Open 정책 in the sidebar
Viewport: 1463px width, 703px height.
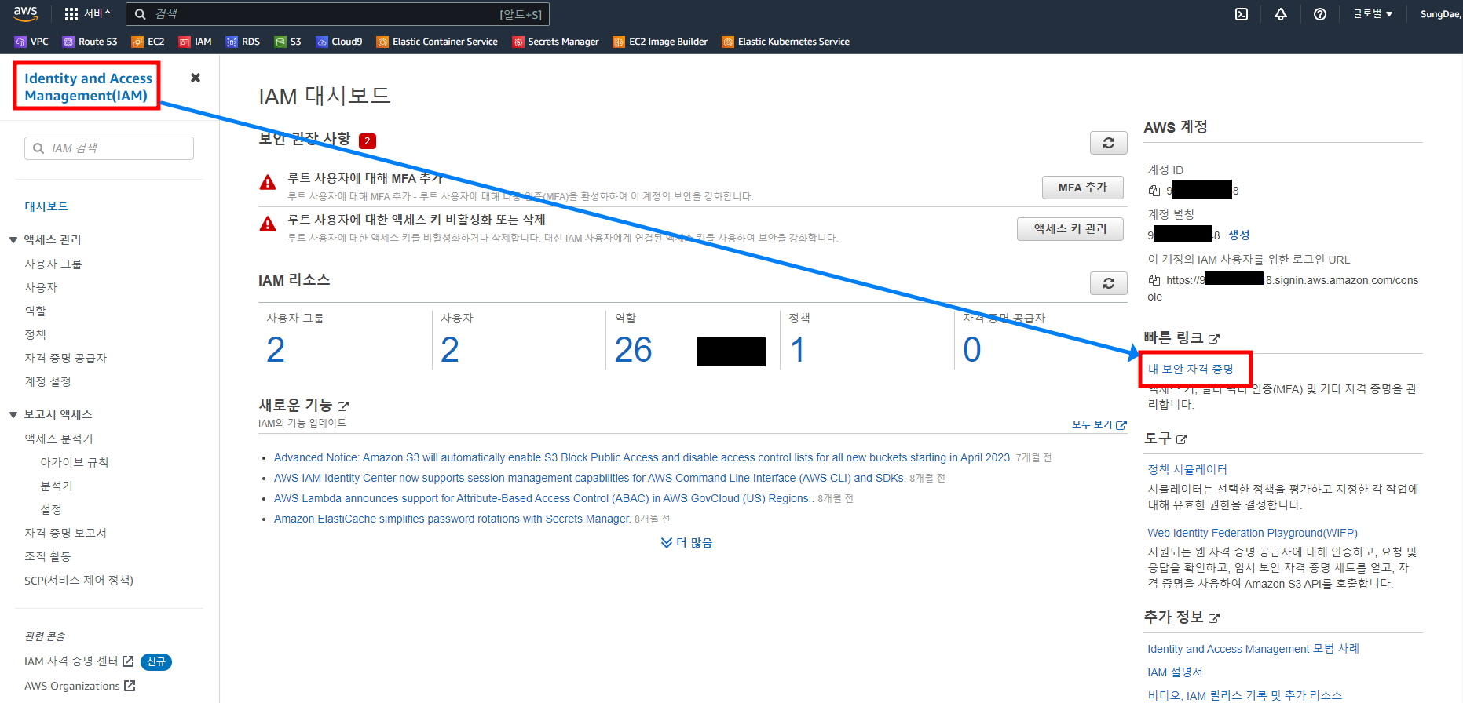coord(35,334)
